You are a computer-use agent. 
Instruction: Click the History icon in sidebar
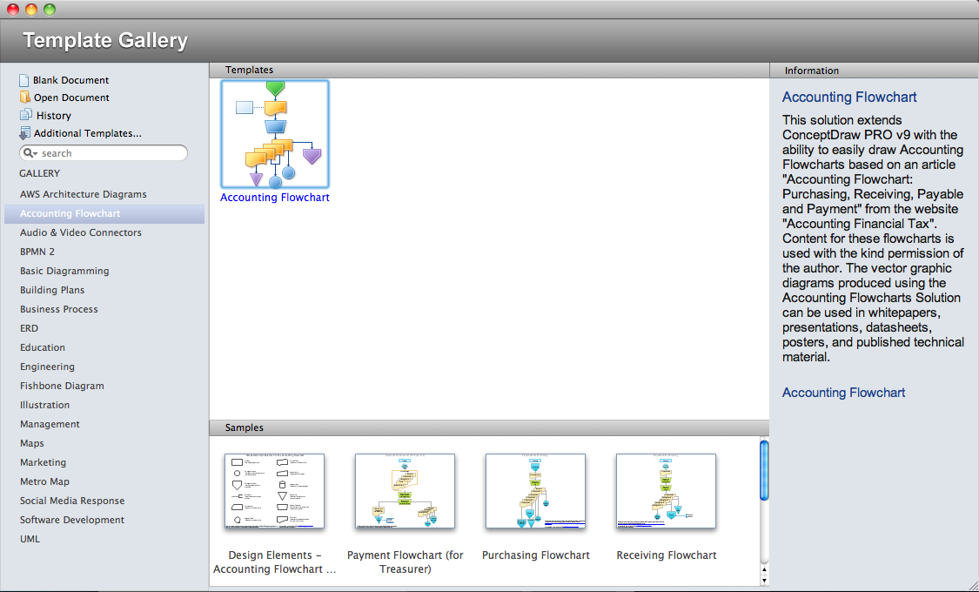click(x=24, y=115)
